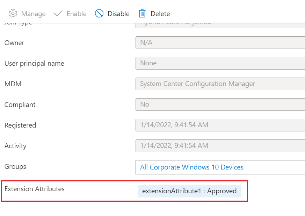Click the partially hidden Join type field
Screen dimensions: 305x216
(x=220, y=24)
